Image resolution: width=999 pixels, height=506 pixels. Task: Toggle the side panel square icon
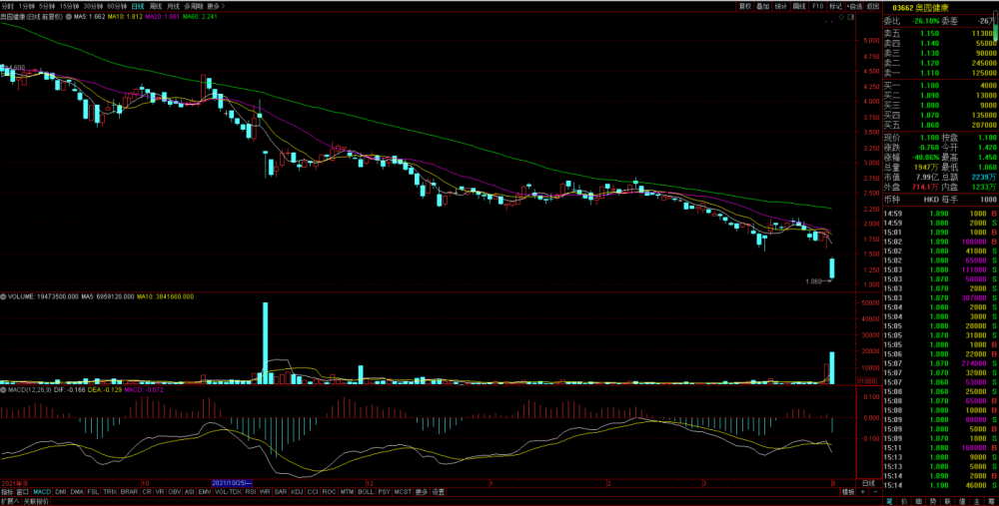click(x=850, y=17)
